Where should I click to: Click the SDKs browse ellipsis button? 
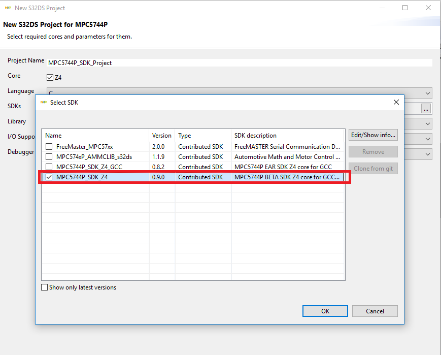click(426, 108)
